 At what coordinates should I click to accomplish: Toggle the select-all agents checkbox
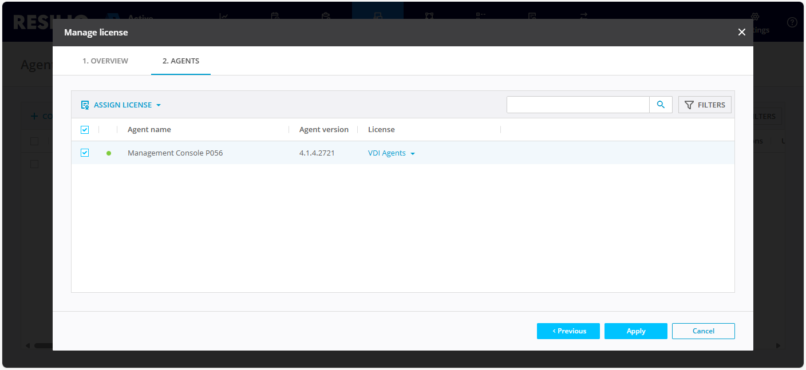pyautogui.click(x=85, y=130)
